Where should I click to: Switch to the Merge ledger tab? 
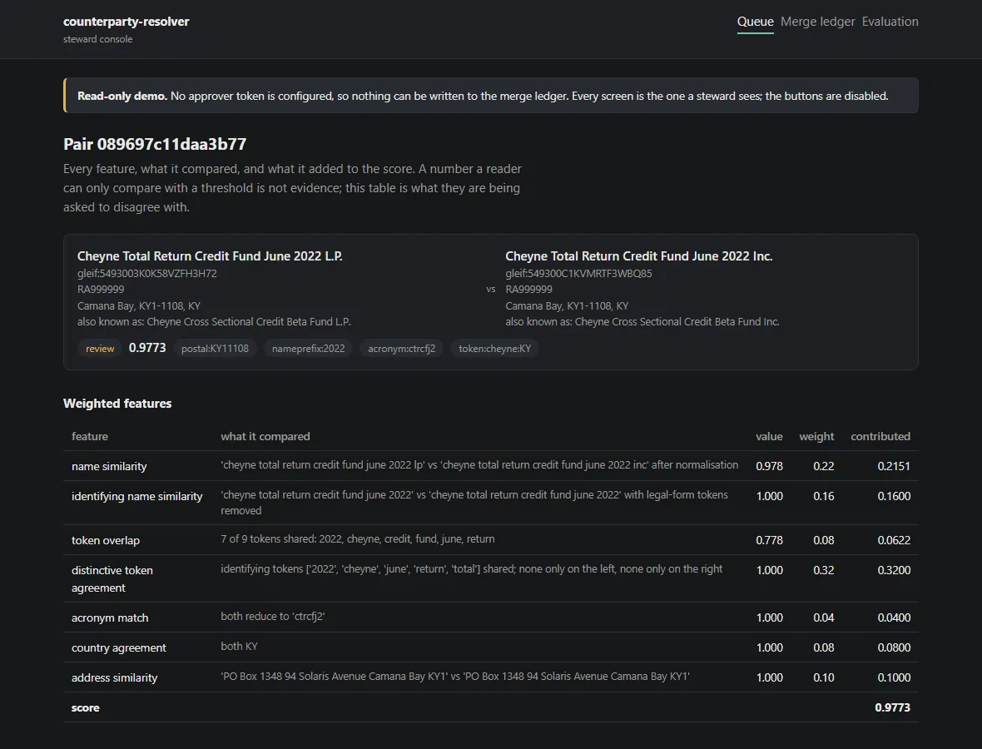click(818, 22)
